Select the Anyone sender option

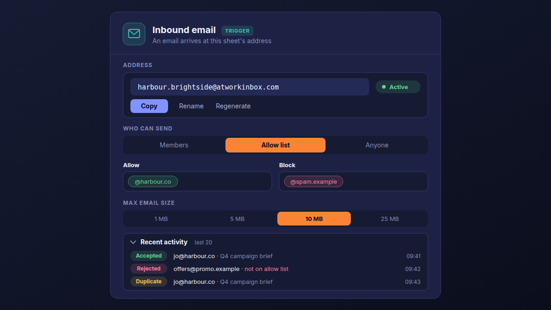pos(377,145)
